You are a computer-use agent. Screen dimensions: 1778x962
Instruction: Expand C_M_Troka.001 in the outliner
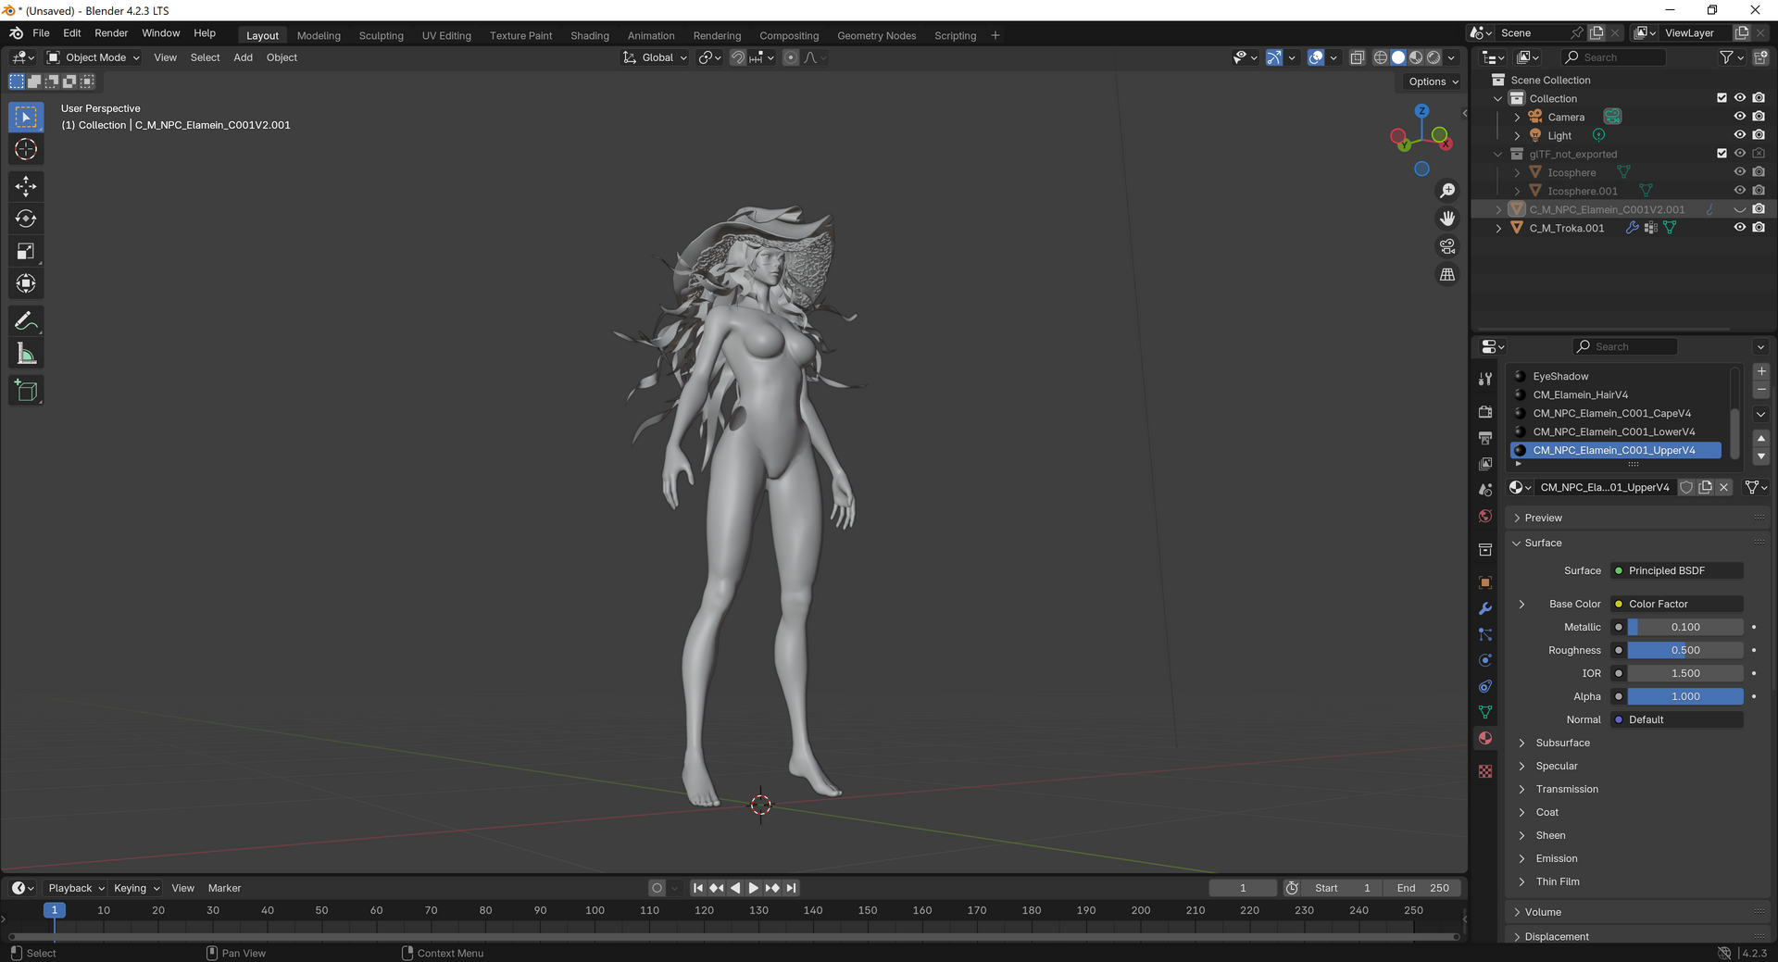pos(1498,228)
